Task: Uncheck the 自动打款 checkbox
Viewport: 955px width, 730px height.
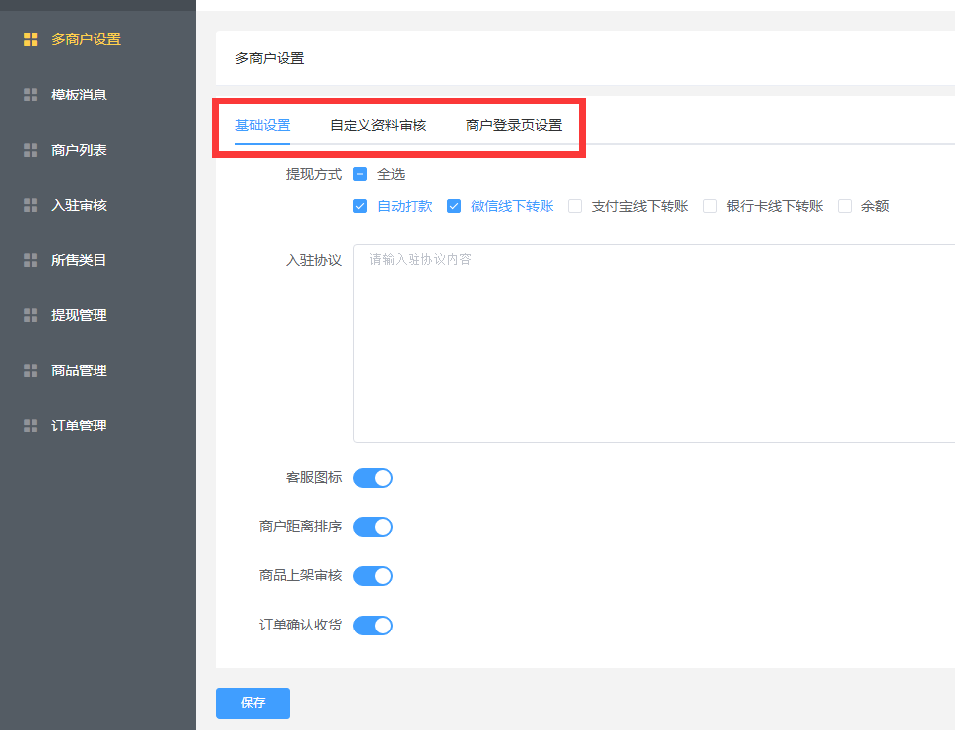Action: [x=360, y=206]
